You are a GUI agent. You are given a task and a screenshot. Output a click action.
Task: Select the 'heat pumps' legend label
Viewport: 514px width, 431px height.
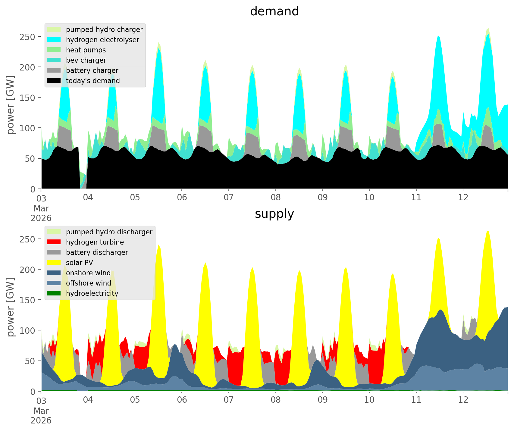86,50
